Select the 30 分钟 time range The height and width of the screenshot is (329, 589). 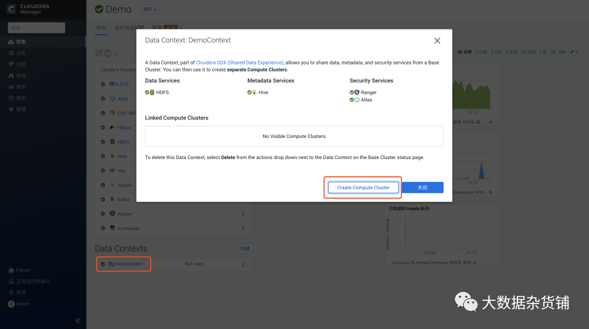click(464, 52)
